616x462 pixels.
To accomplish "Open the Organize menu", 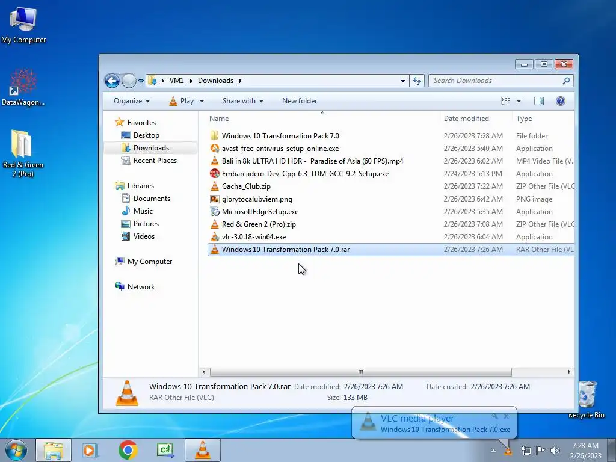I will (x=132, y=101).
